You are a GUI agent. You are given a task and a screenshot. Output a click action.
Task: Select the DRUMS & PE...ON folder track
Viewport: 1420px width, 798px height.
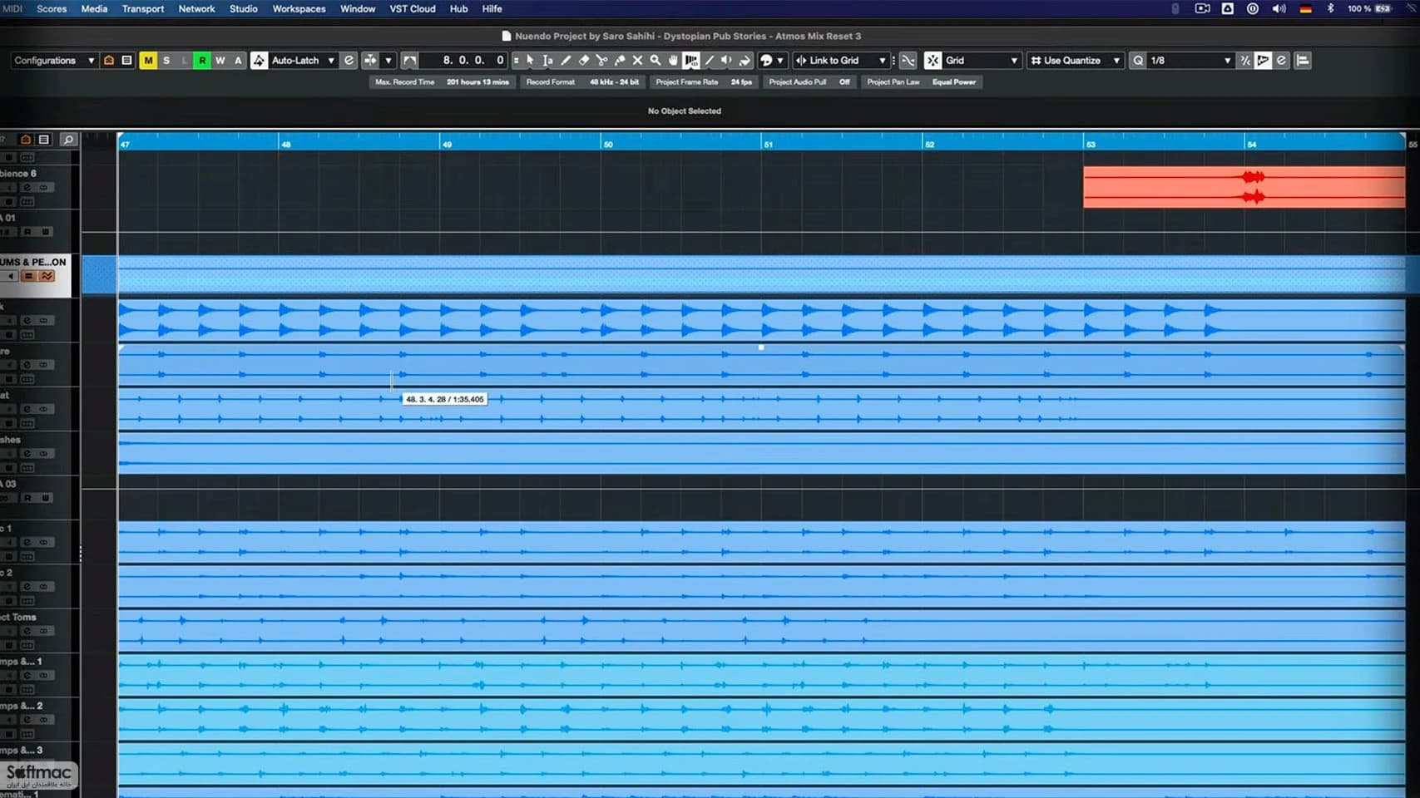tap(35, 275)
